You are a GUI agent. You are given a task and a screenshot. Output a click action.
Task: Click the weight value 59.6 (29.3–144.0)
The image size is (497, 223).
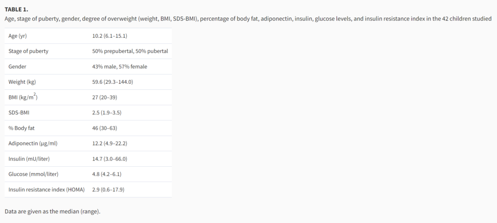pyautogui.click(x=113, y=82)
